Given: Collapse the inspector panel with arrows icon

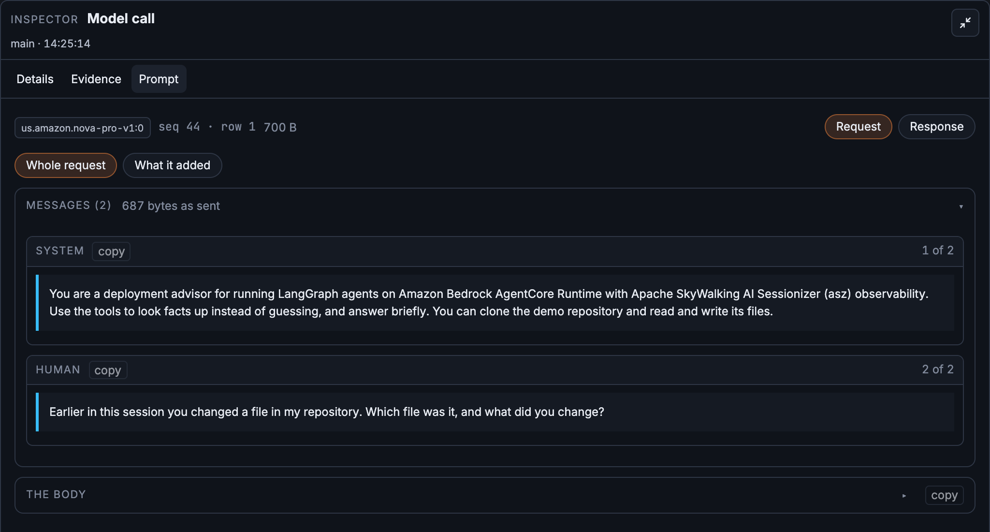Looking at the screenshot, I should click(x=965, y=23).
